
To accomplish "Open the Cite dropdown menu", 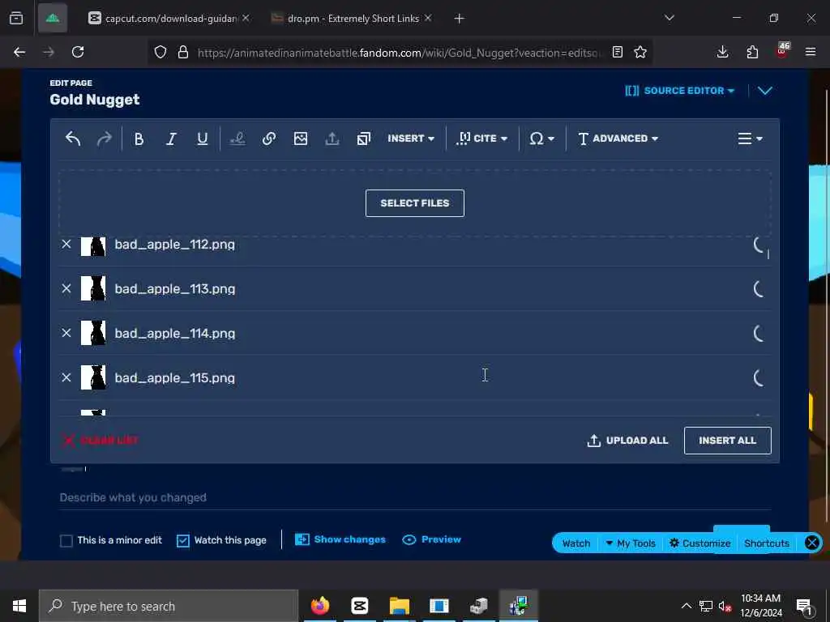I will 481,138.
